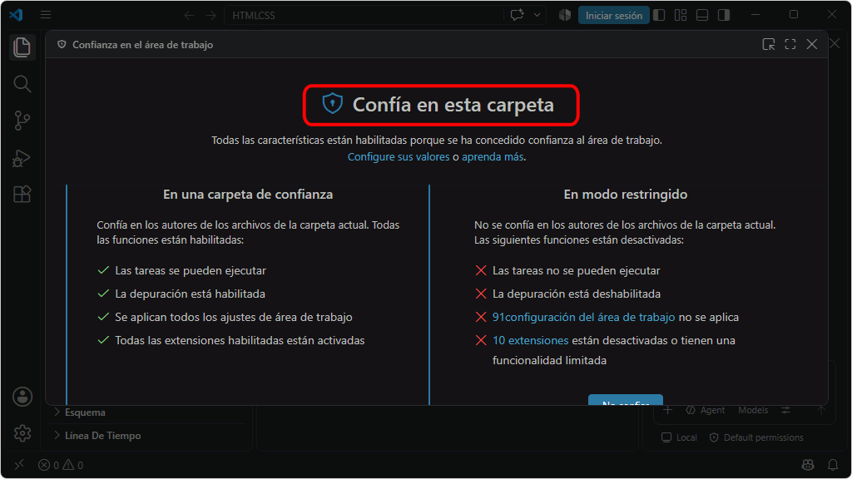
Task: Open the Default permissions selector
Action: pyautogui.click(x=756, y=437)
